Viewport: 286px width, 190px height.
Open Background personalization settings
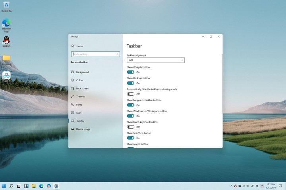[82, 72]
